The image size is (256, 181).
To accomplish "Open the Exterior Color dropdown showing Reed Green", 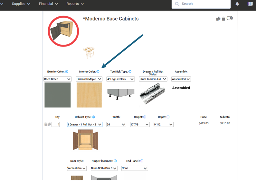I will click(x=57, y=79).
